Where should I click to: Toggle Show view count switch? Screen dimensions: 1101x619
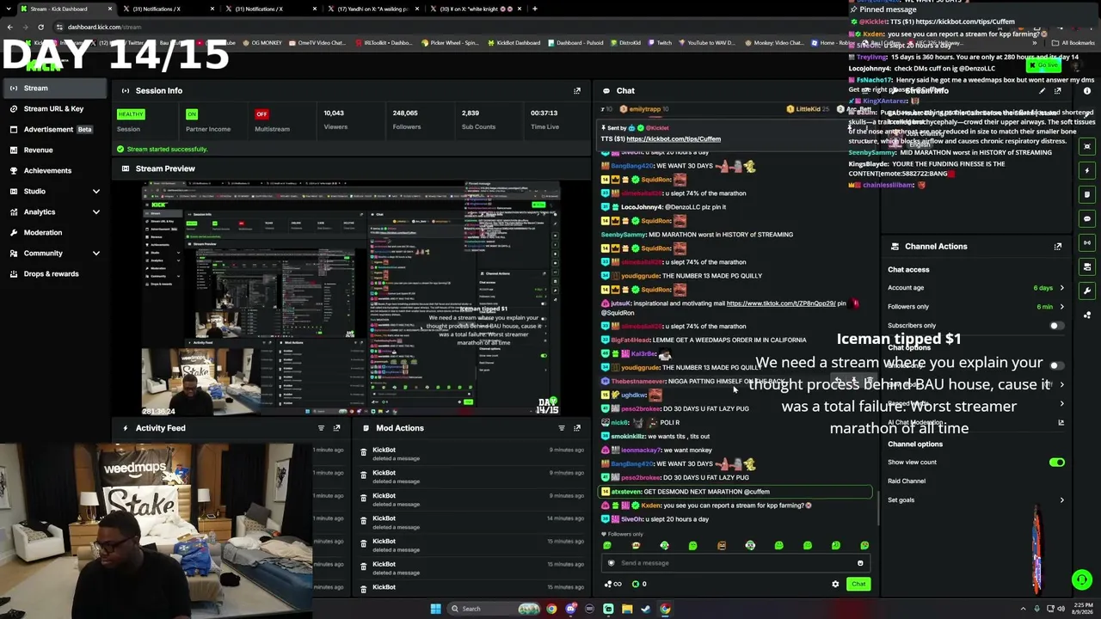pos(1056,463)
